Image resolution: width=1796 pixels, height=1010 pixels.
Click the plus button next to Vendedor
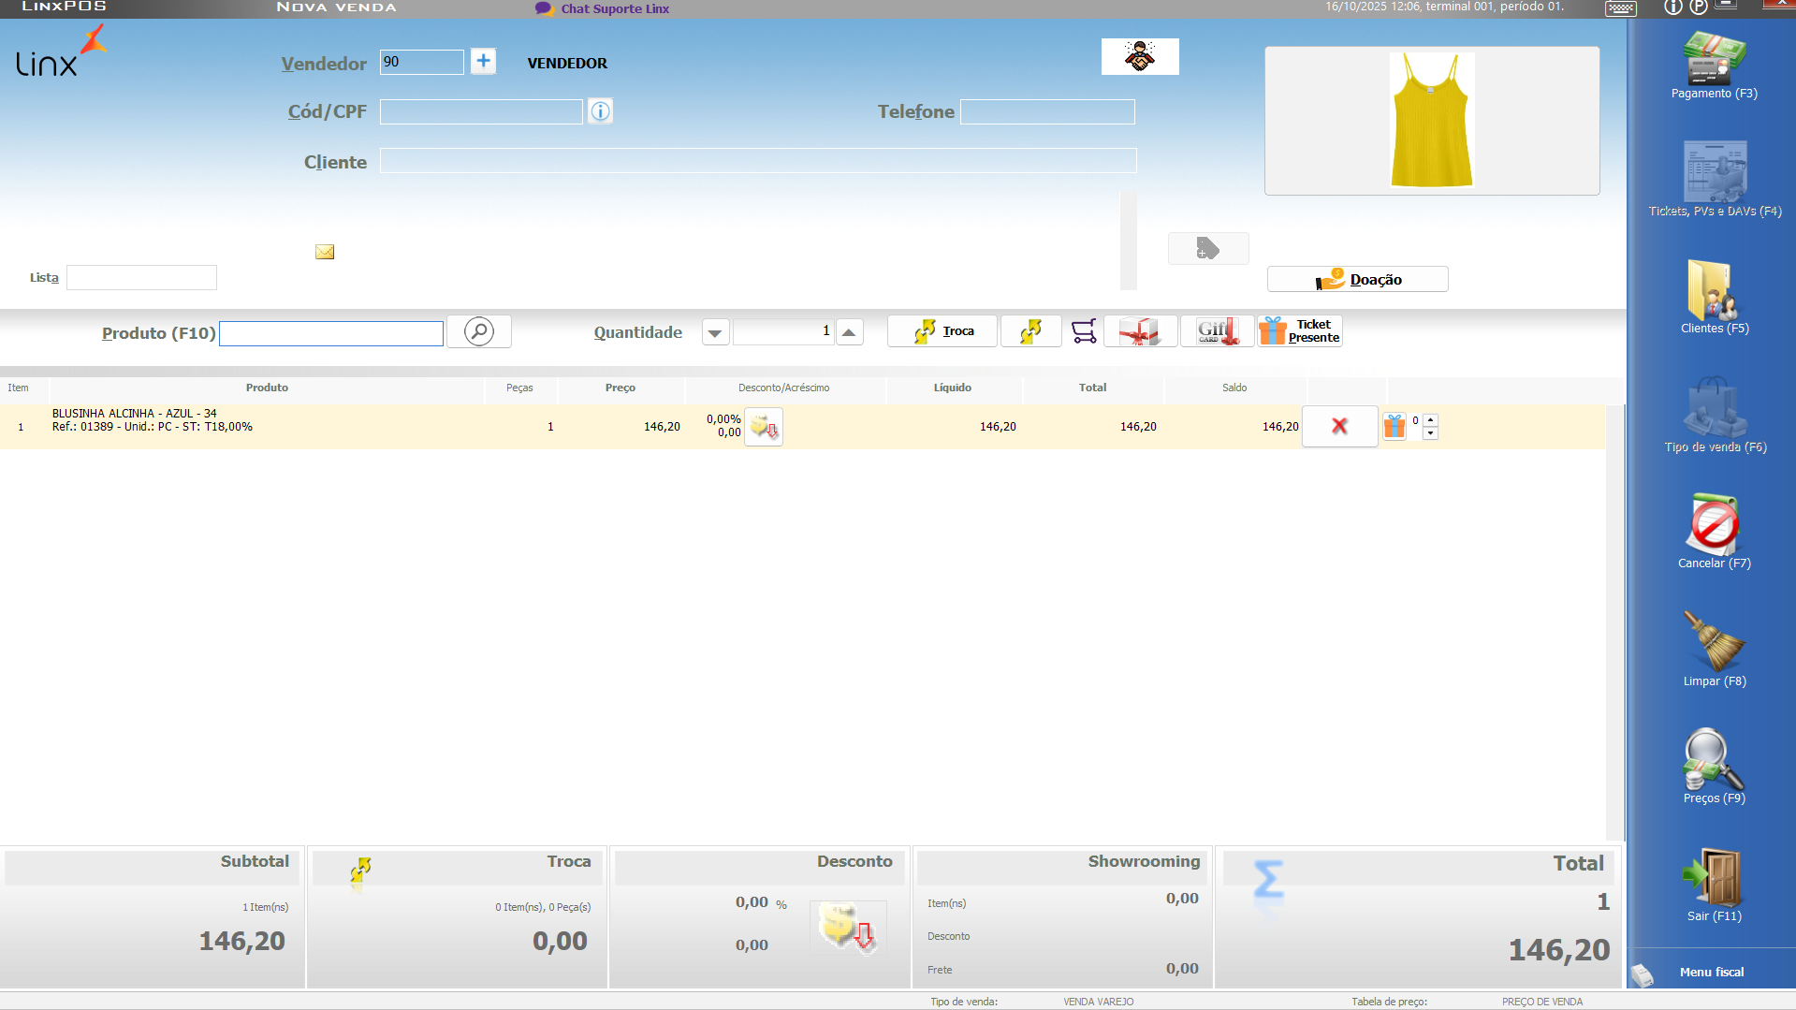(x=483, y=62)
